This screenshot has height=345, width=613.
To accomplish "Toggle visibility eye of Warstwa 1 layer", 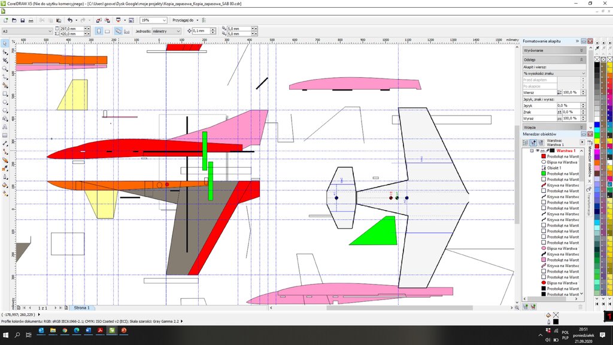I will (x=537, y=150).
